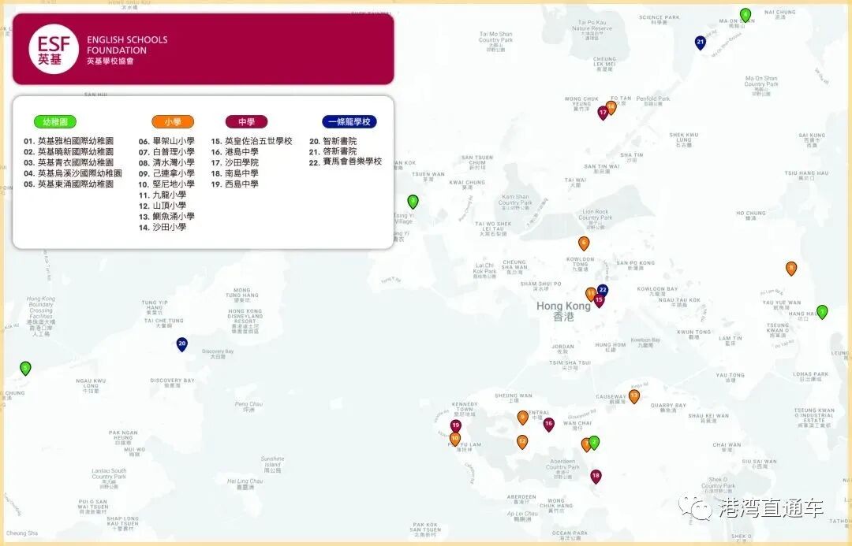The width and height of the screenshot is (852, 546).
Task: Click the Discovery Bay map label
Action: (x=172, y=383)
